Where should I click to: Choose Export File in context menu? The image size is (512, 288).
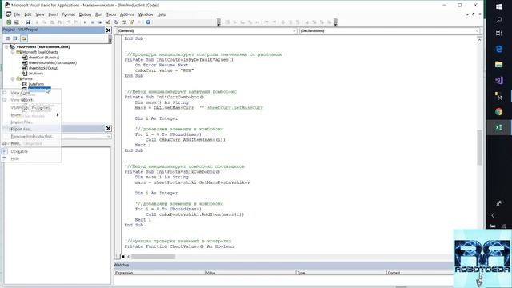tap(31, 130)
